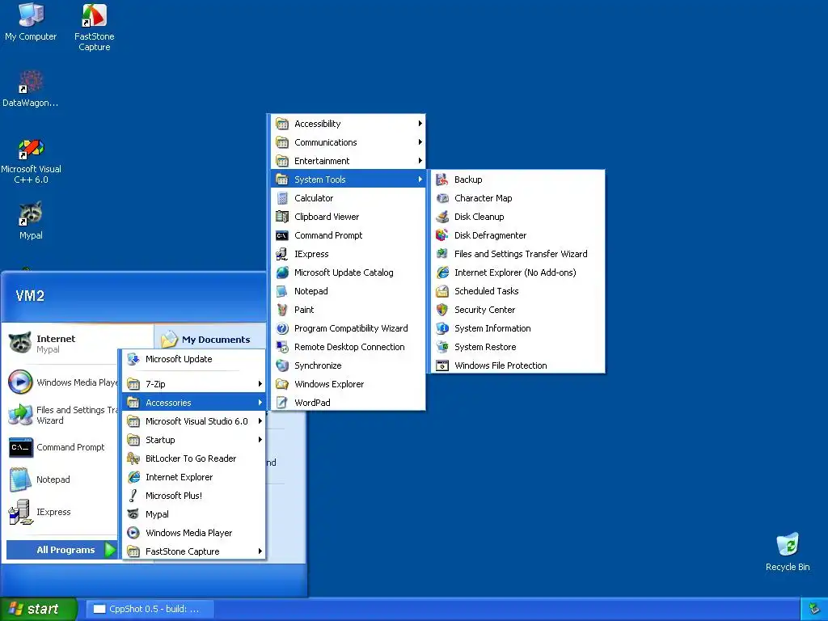Image resolution: width=828 pixels, height=621 pixels.
Task: Click the Windows Explorer icon
Action: tap(282, 384)
